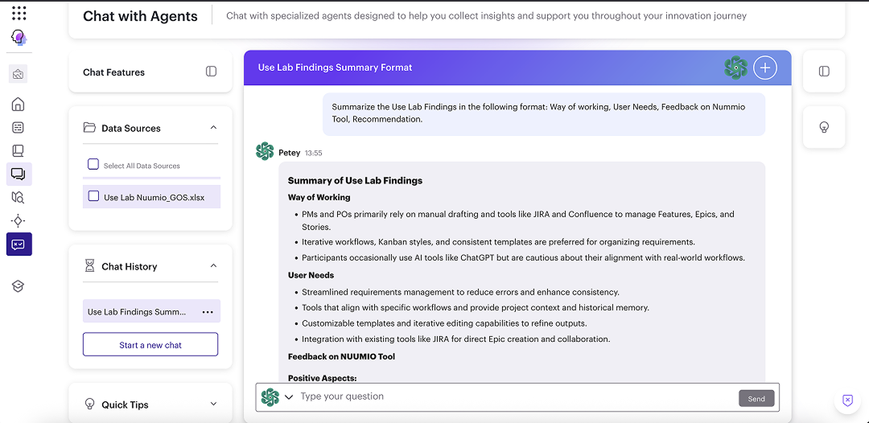Open the map search sidebar icon

19,197
